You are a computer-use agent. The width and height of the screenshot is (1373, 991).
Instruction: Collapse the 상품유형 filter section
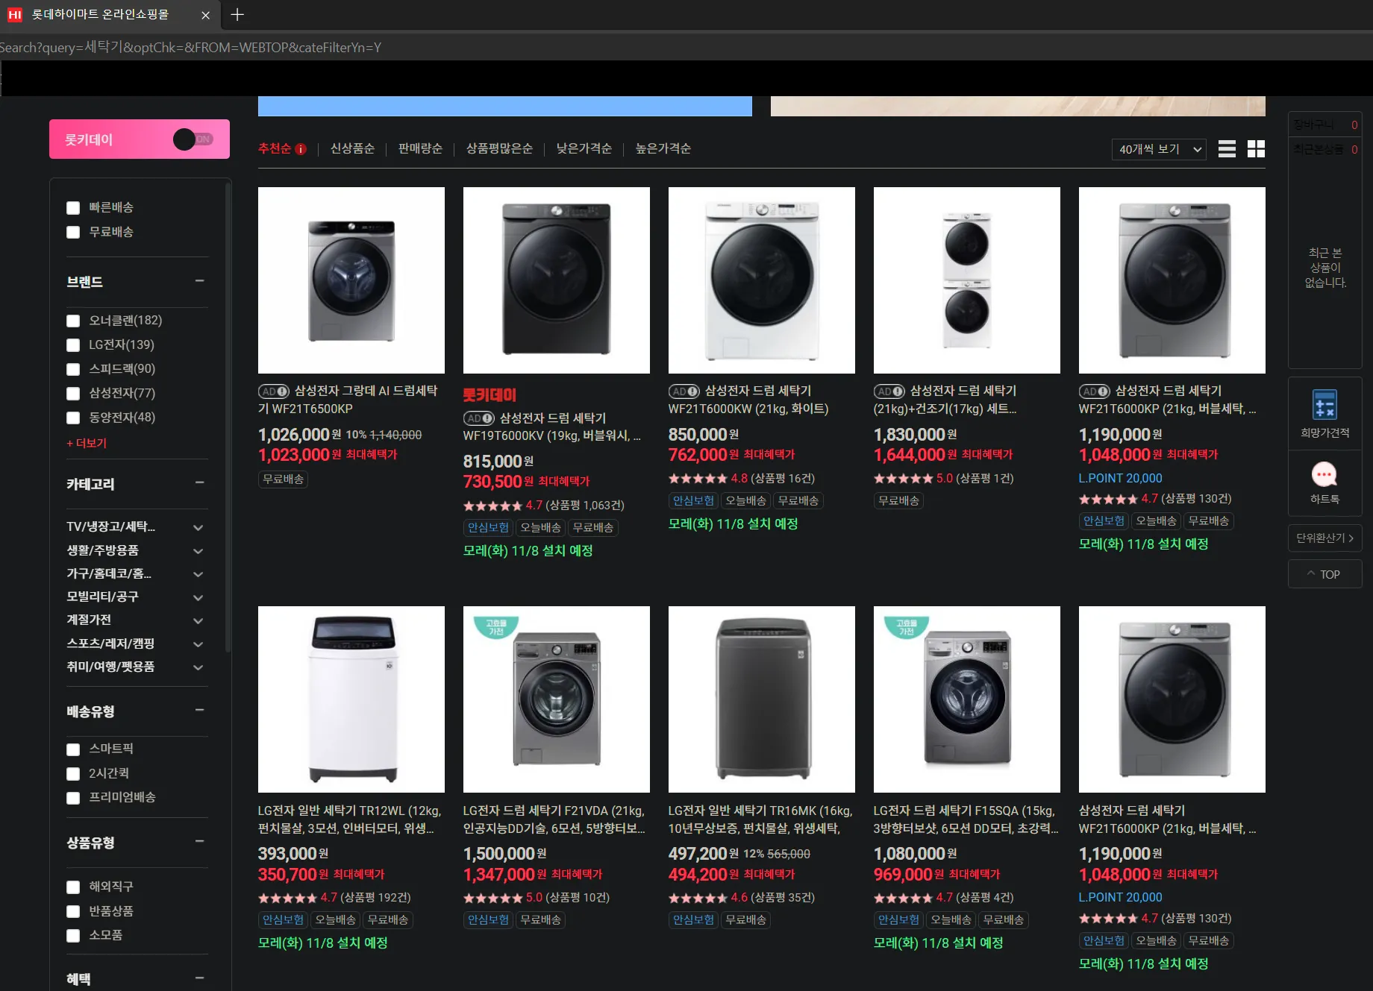199,842
